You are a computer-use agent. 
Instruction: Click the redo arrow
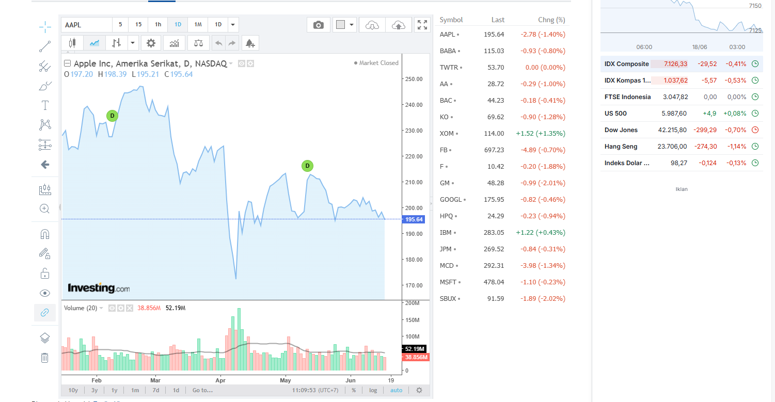click(x=232, y=43)
